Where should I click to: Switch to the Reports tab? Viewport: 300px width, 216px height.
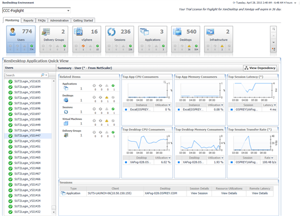28,21
